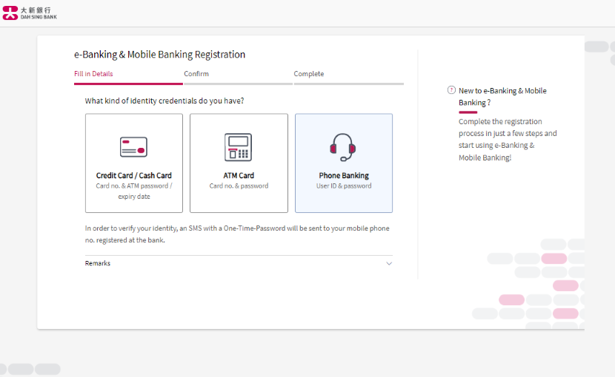This screenshot has width=615, height=377.
Task: Click 'Card no. & password' text
Action: 239,186
